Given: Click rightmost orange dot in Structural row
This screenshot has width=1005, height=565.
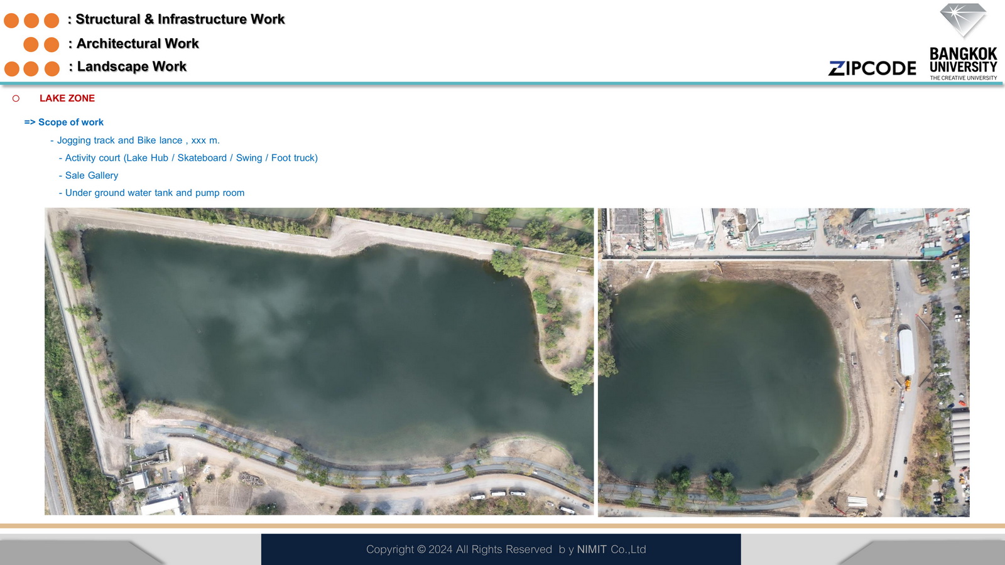Looking at the screenshot, I should [x=52, y=21].
